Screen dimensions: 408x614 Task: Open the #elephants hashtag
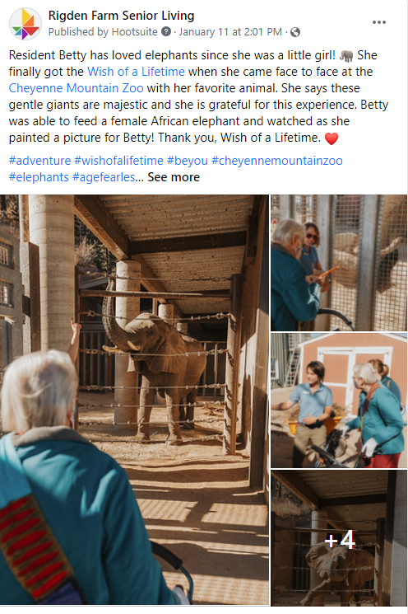point(39,177)
